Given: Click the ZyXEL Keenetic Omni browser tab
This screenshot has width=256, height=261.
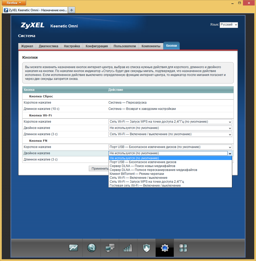Looking at the screenshot, I should coord(35,10).
